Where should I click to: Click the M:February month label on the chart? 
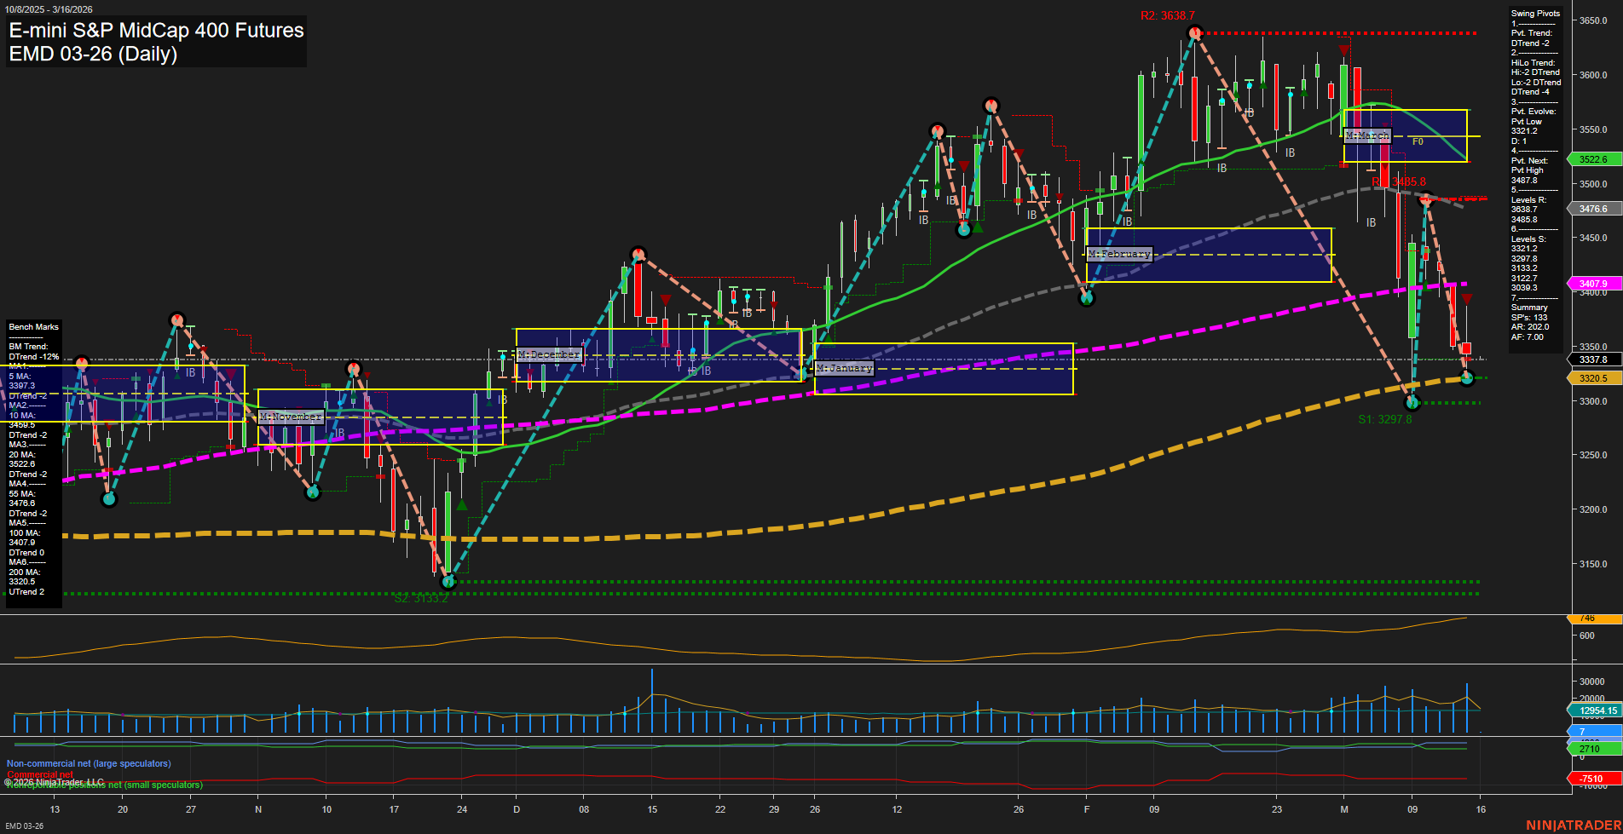coord(1120,253)
